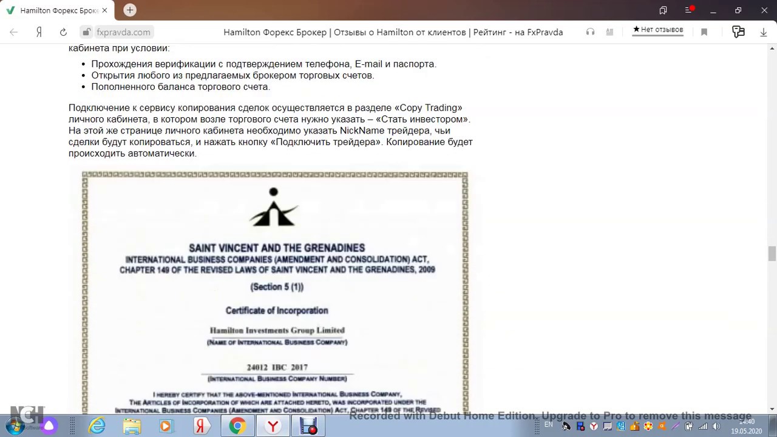The height and width of the screenshot is (437, 777).
Task: Open Debut video recorder from the taskbar
Action: tap(309, 426)
